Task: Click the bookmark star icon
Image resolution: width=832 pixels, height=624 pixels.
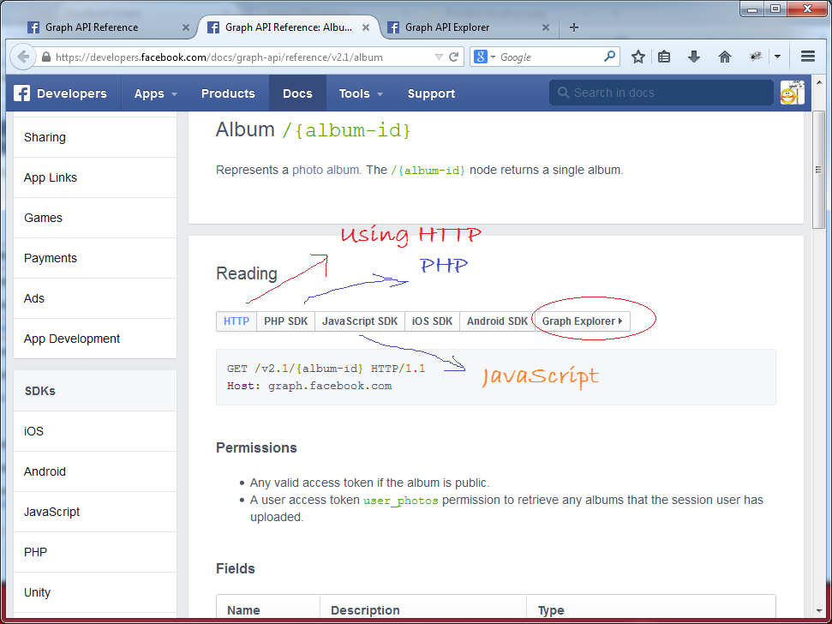Action: (637, 57)
